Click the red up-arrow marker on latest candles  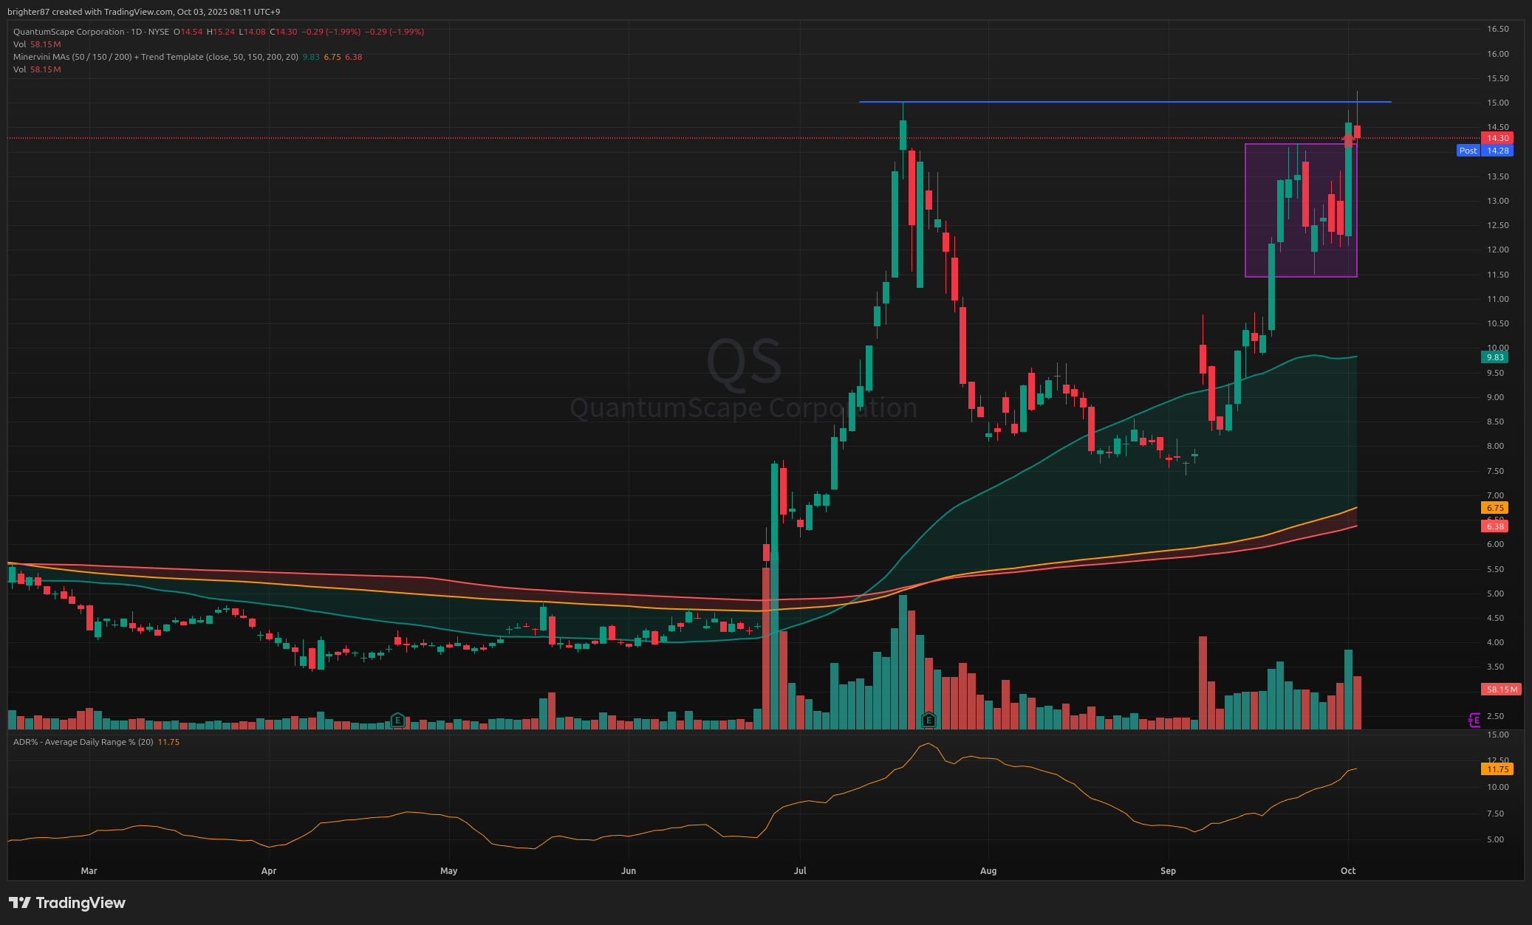click(x=1349, y=138)
